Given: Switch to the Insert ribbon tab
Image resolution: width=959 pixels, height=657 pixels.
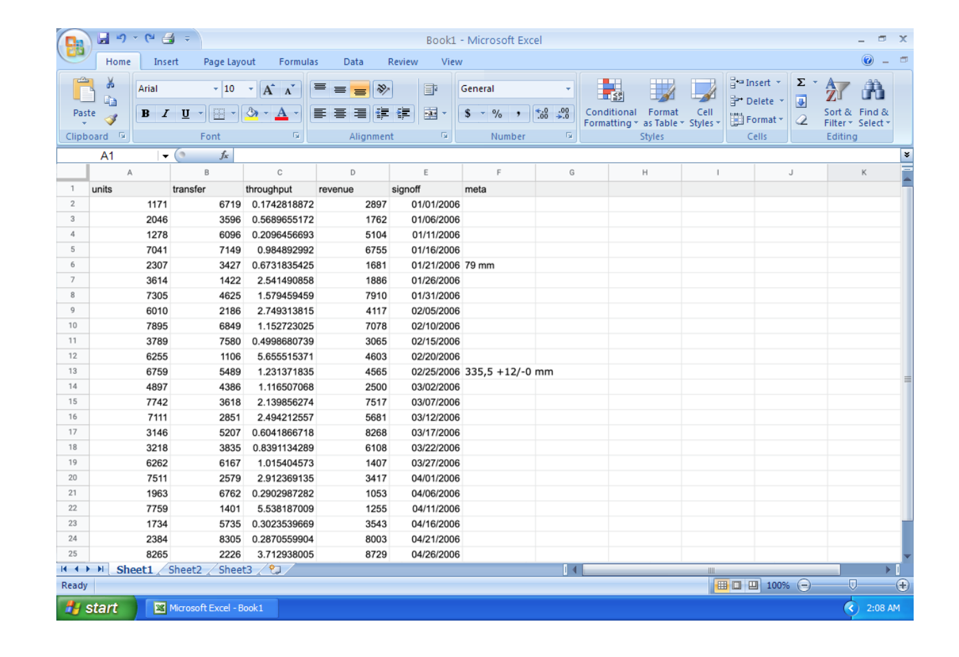Looking at the screenshot, I should [x=166, y=62].
